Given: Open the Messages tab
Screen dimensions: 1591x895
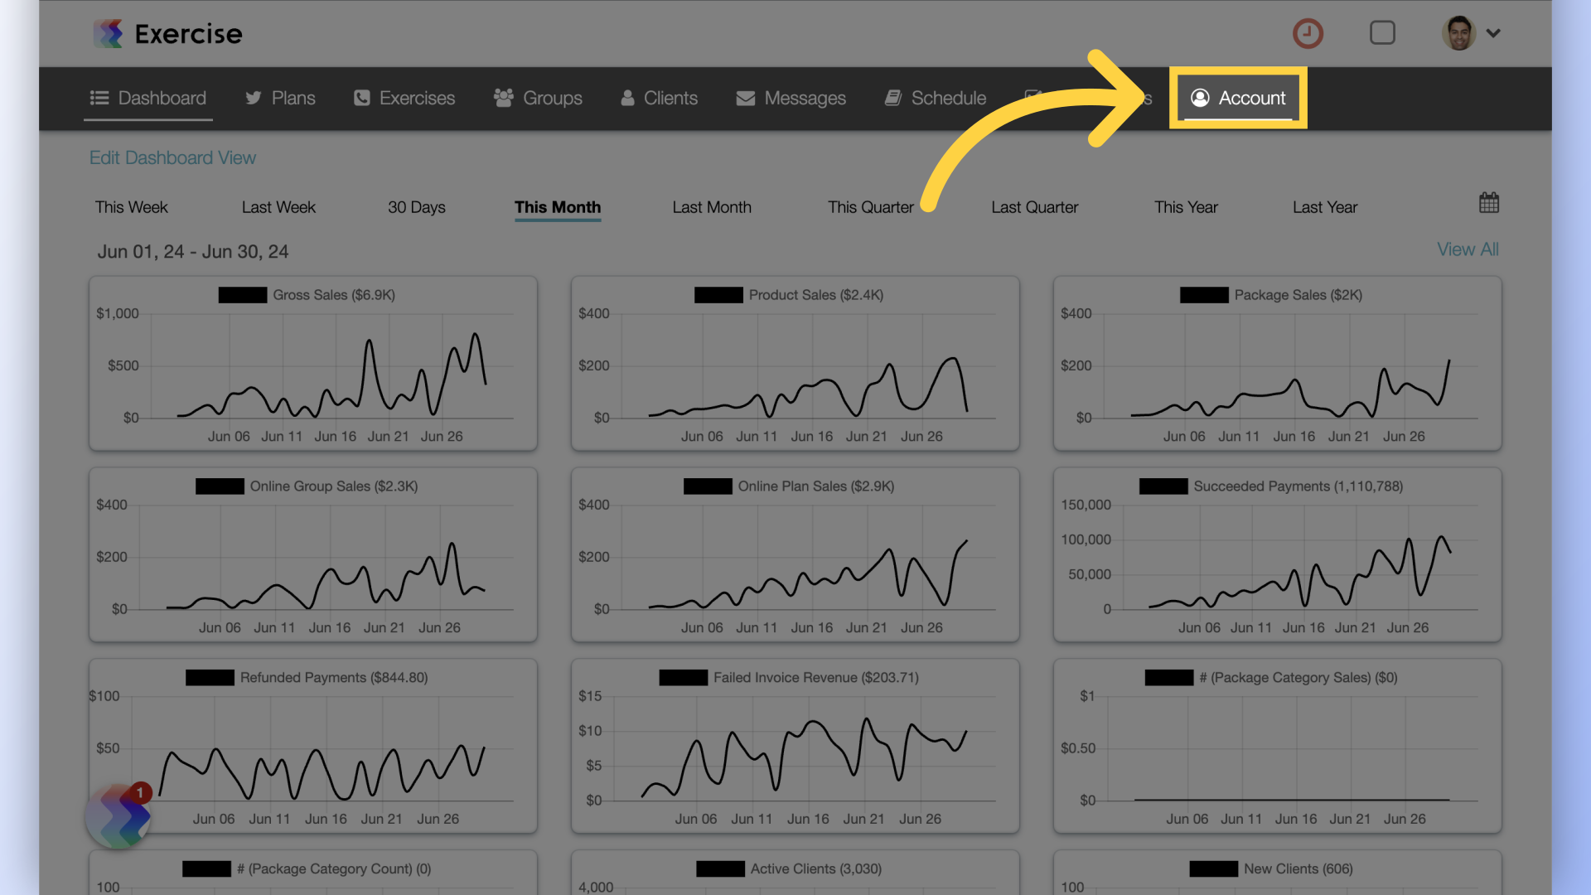Looking at the screenshot, I should click(x=791, y=98).
